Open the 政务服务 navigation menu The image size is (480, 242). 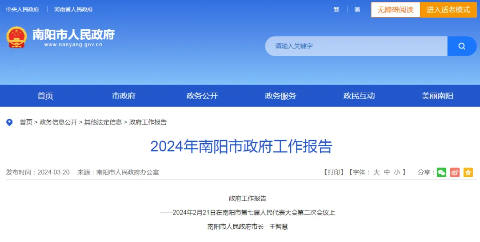tap(280, 96)
